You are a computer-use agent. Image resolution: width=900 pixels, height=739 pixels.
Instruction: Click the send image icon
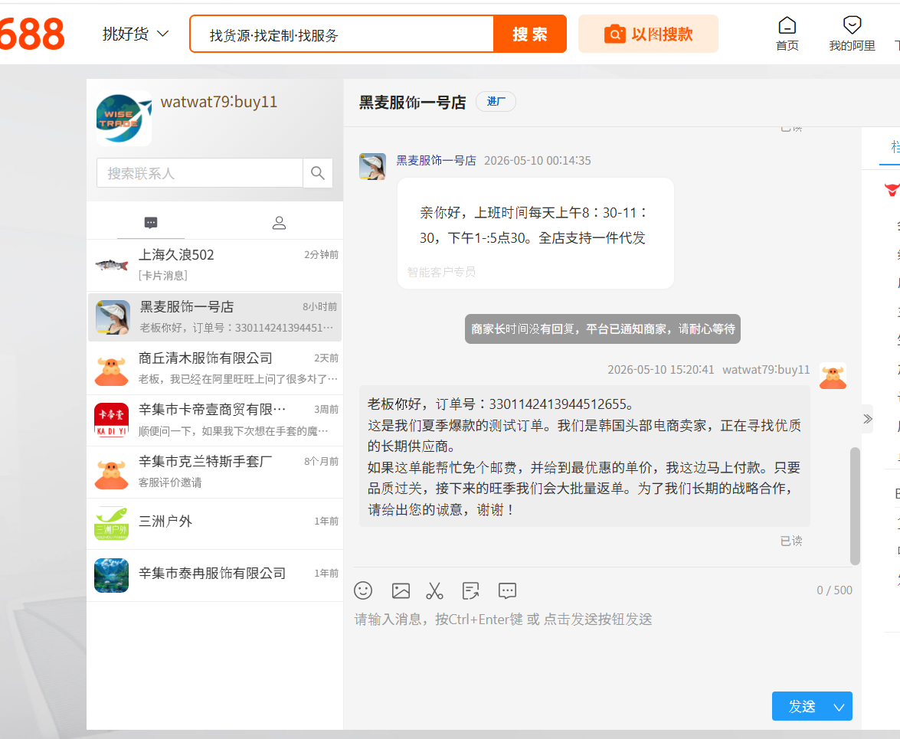(x=401, y=590)
